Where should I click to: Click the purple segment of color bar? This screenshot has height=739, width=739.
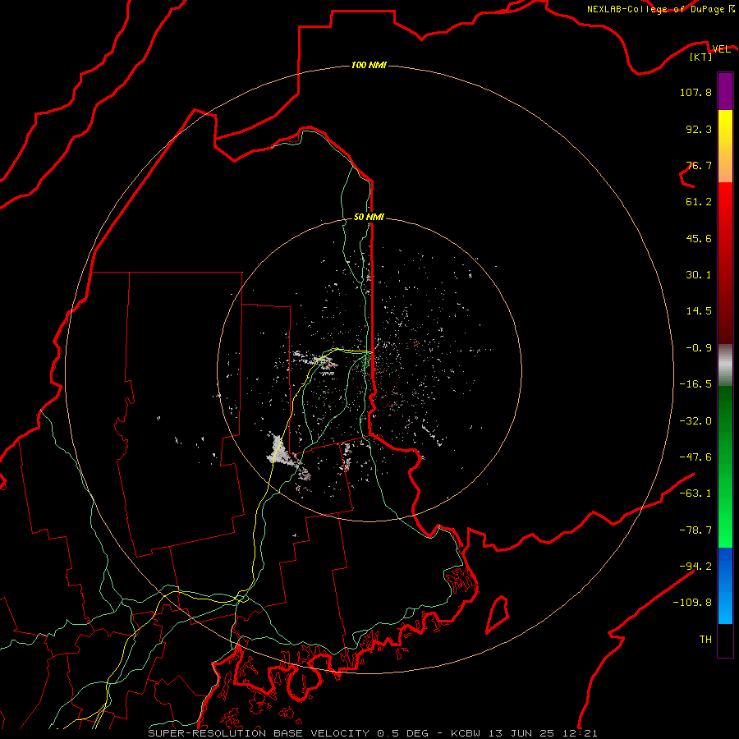pos(725,92)
